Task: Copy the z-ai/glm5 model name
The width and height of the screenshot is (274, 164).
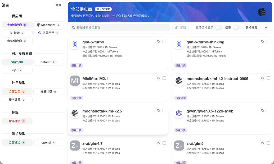Action: [262, 143]
